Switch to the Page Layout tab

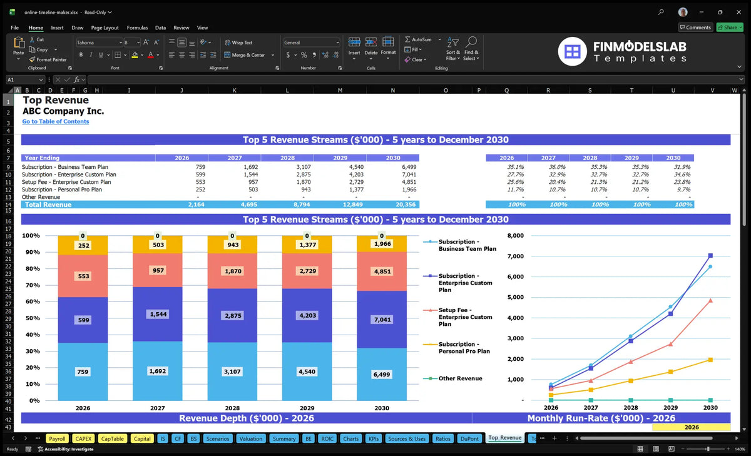105,28
